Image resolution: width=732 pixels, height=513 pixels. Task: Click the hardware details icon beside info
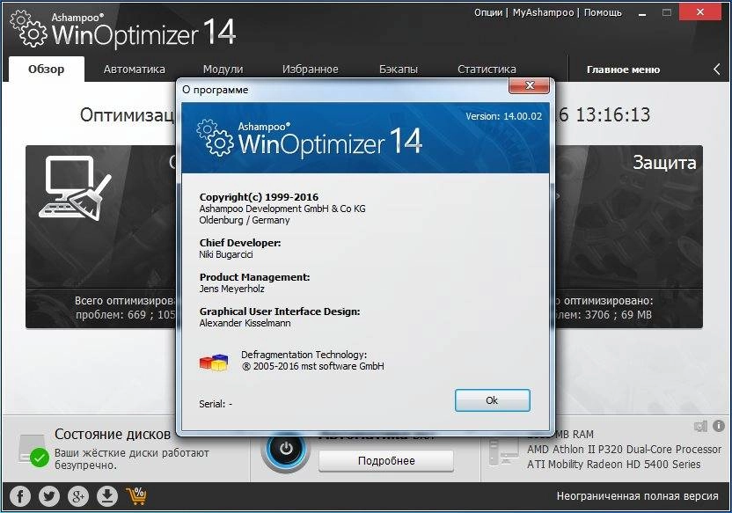700,426
